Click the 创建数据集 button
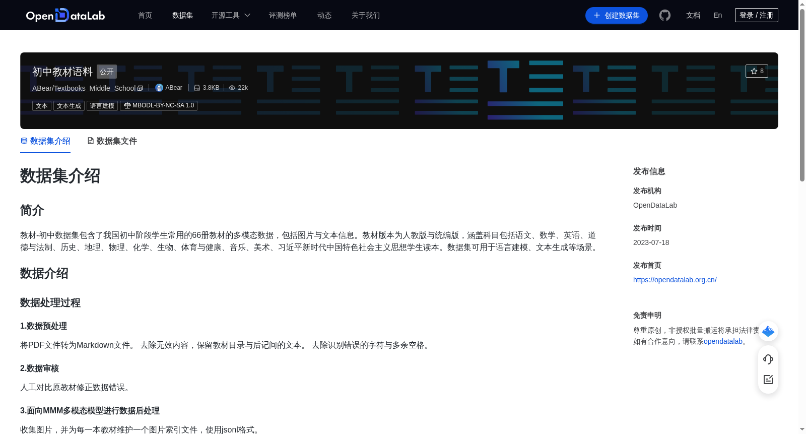The width and height of the screenshot is (806, 434). click(x=617, y=15)
